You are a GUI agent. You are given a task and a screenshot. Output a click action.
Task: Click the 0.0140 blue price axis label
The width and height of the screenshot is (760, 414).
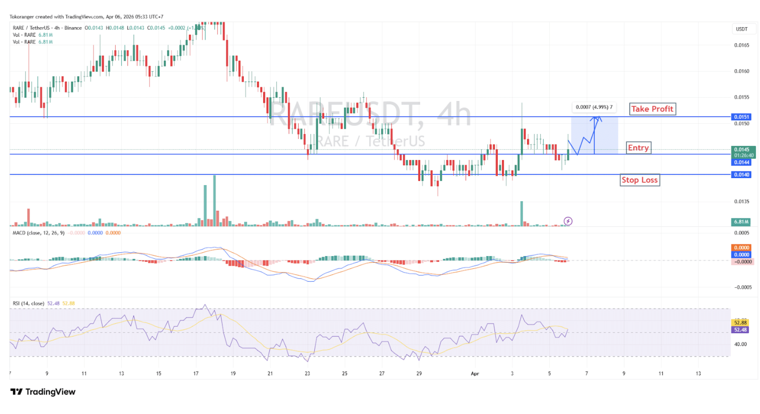[x=742, y=175]
